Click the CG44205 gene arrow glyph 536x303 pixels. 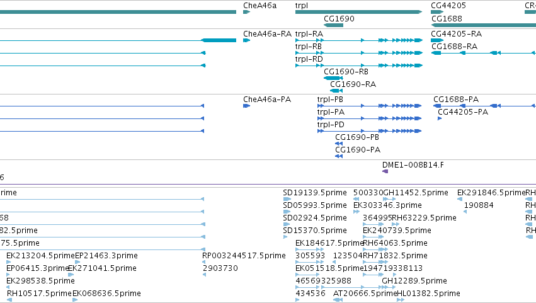(437, 12)
